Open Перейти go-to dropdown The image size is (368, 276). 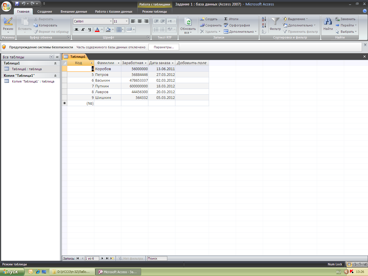coord(346,25)
